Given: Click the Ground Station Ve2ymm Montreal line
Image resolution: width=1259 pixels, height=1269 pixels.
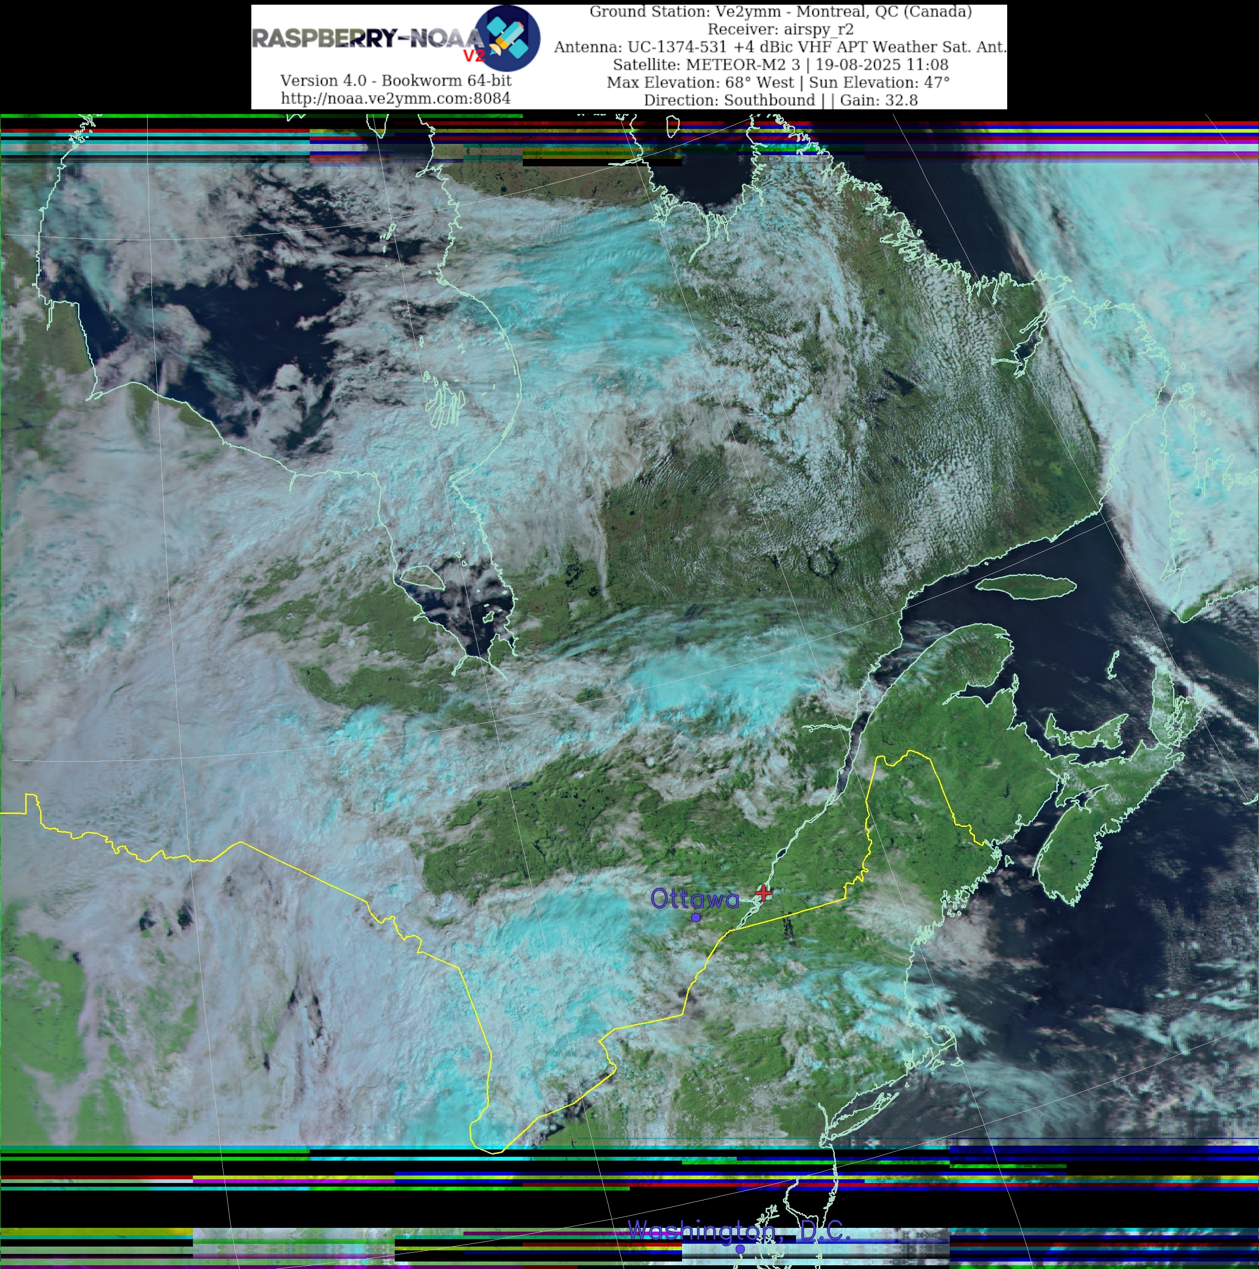Looking at the screenshot, I should pyautogui.click(x=780, y=11).
